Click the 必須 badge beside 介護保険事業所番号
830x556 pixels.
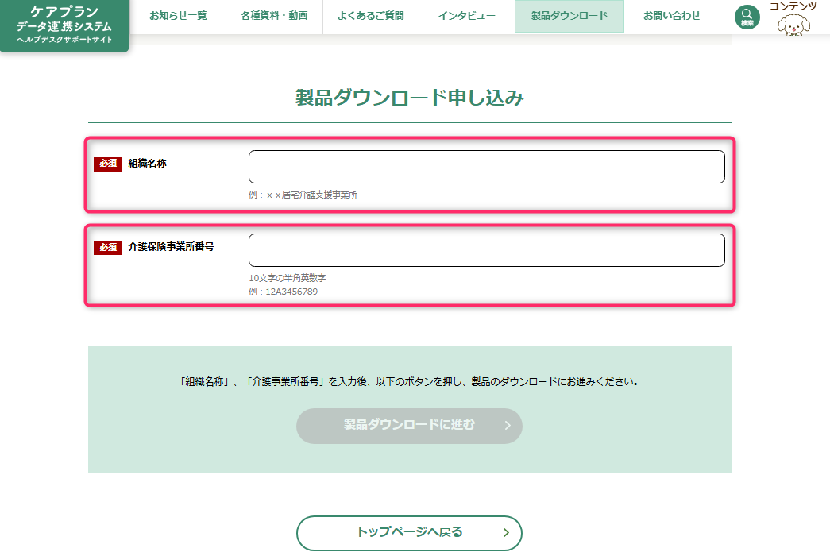click(107, 248)
